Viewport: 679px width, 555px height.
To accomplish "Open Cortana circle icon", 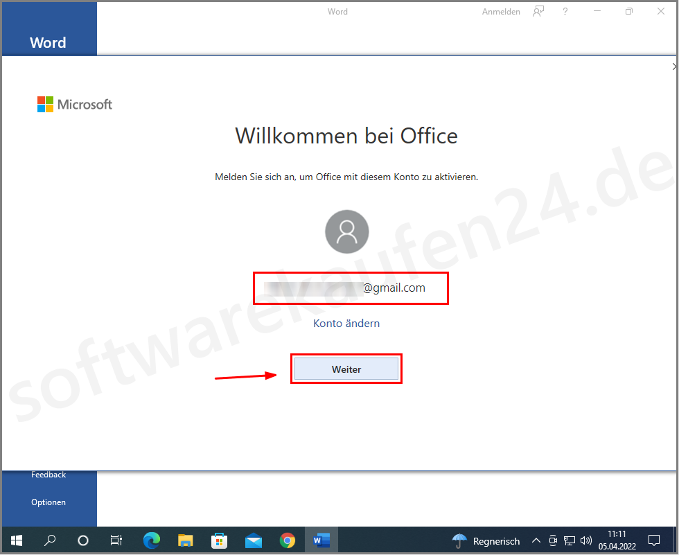I will point(82,540).
